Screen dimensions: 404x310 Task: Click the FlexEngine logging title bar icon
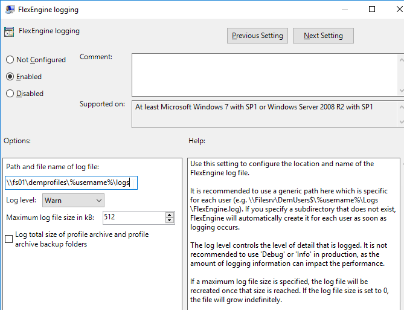10,9
